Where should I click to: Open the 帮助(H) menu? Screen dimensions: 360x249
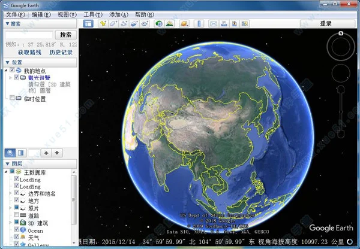145,15
